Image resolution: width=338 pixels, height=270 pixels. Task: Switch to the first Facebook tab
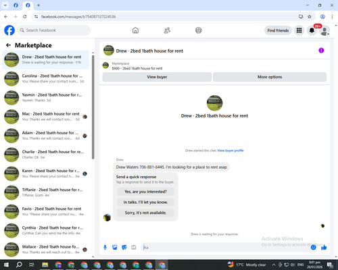[x=16, y=5]
